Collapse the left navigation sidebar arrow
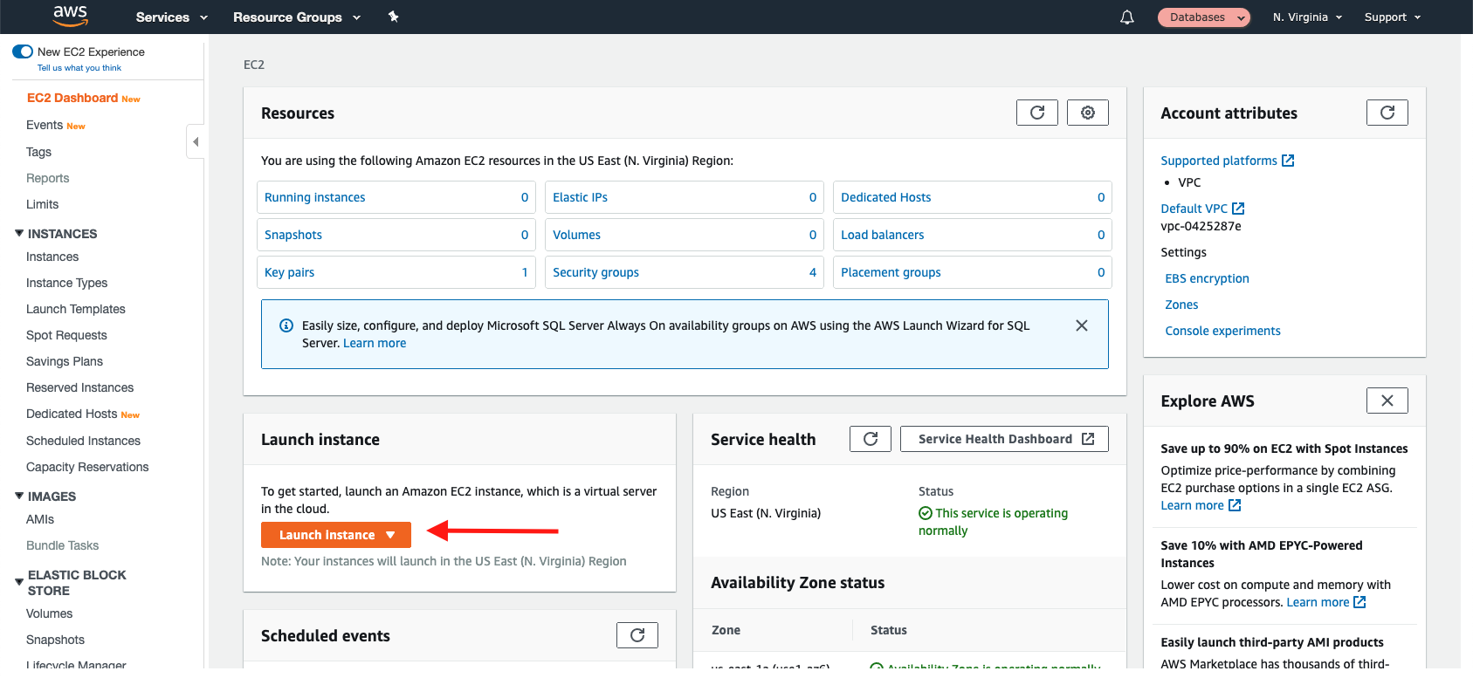 click(x=196, y=141)
